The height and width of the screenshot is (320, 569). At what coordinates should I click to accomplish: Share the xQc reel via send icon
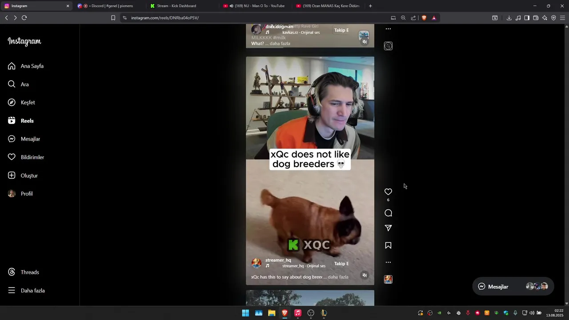tap(388, 228)
